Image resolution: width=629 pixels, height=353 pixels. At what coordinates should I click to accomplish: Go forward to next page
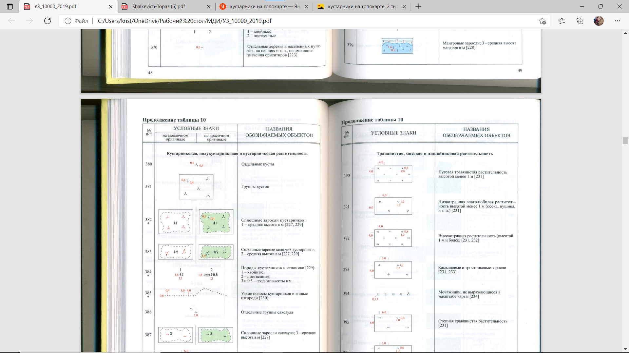pyautogui.click(x=29, y=21)
